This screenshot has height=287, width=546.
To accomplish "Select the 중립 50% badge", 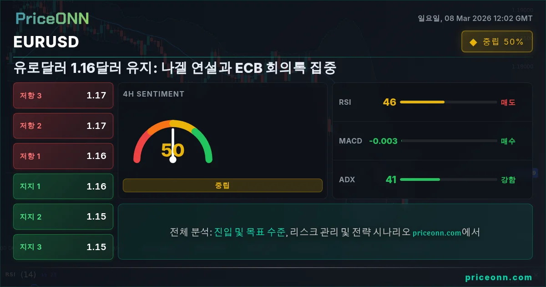I will 497,41.
